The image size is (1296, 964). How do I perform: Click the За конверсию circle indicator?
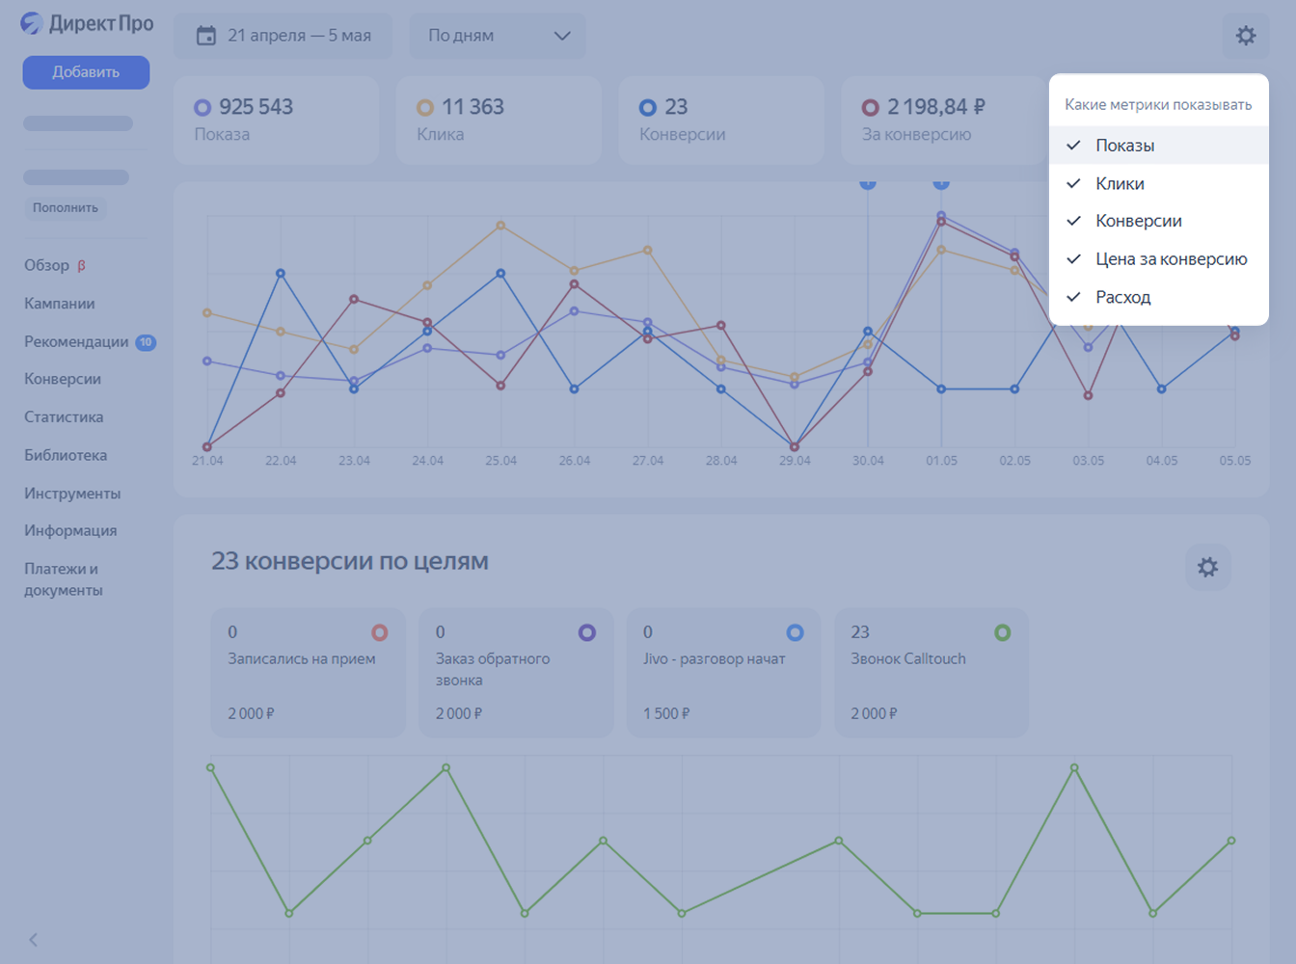[870, 108]
